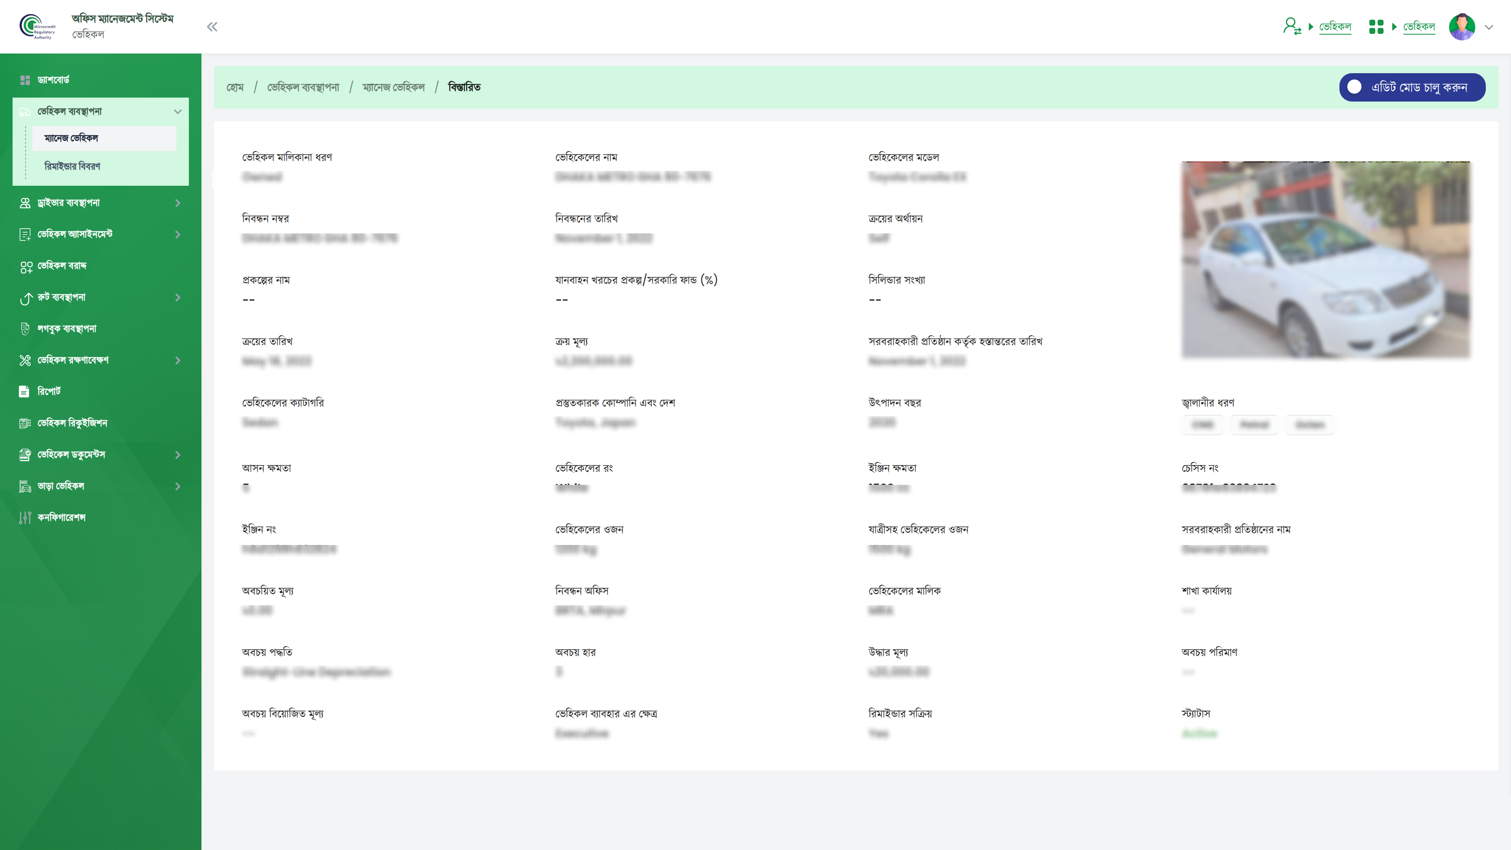Click the ভেহিকল বরাদ্দ icon

(x=26, y=267)
